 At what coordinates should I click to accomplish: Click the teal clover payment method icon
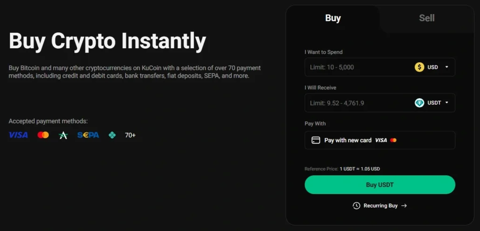click(x=112, y=135)
